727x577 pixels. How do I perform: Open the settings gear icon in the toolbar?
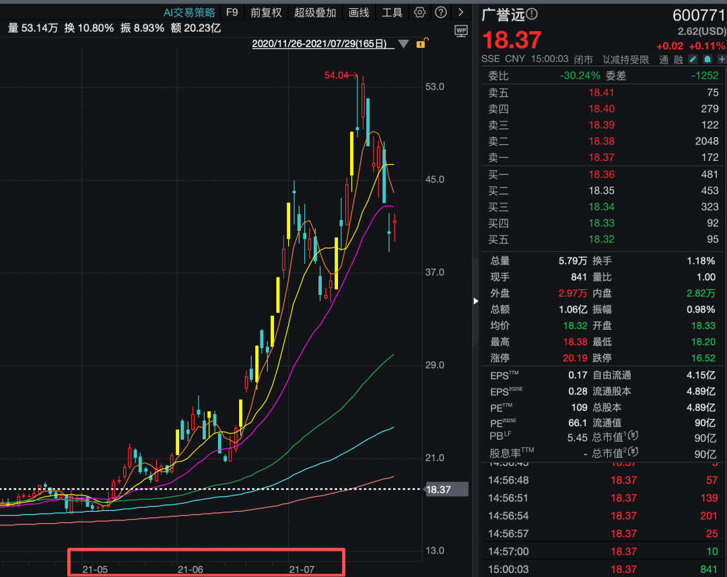419,12
